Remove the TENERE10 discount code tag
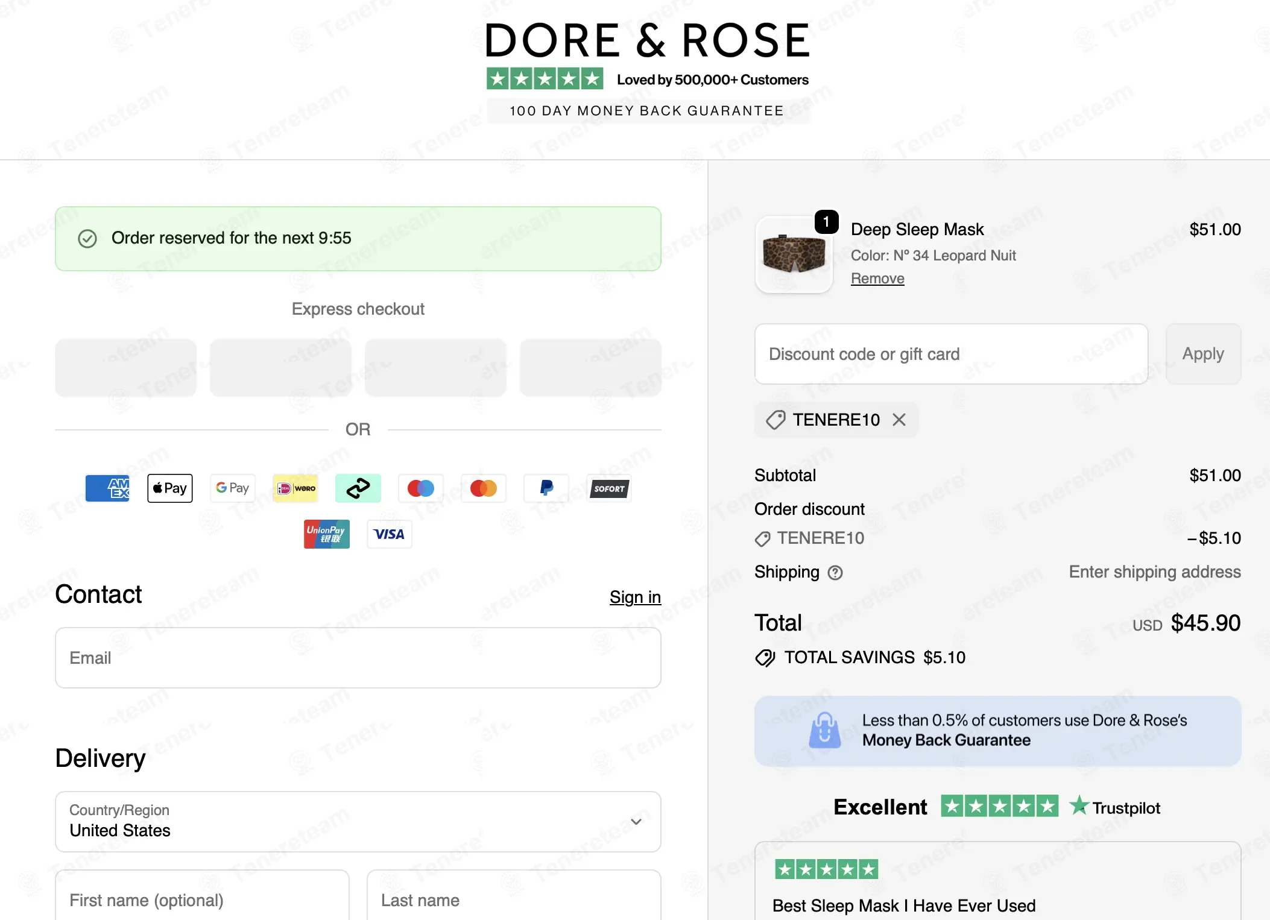 click(x=899, y=420)
